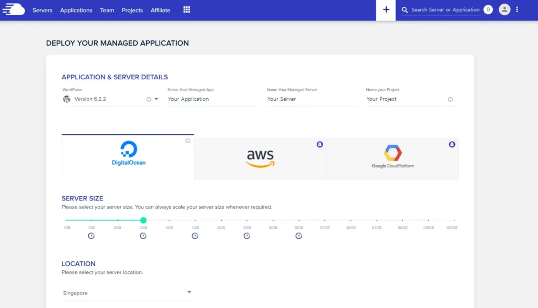
Task: Open the Servers menu
Action: pos(43,10)
